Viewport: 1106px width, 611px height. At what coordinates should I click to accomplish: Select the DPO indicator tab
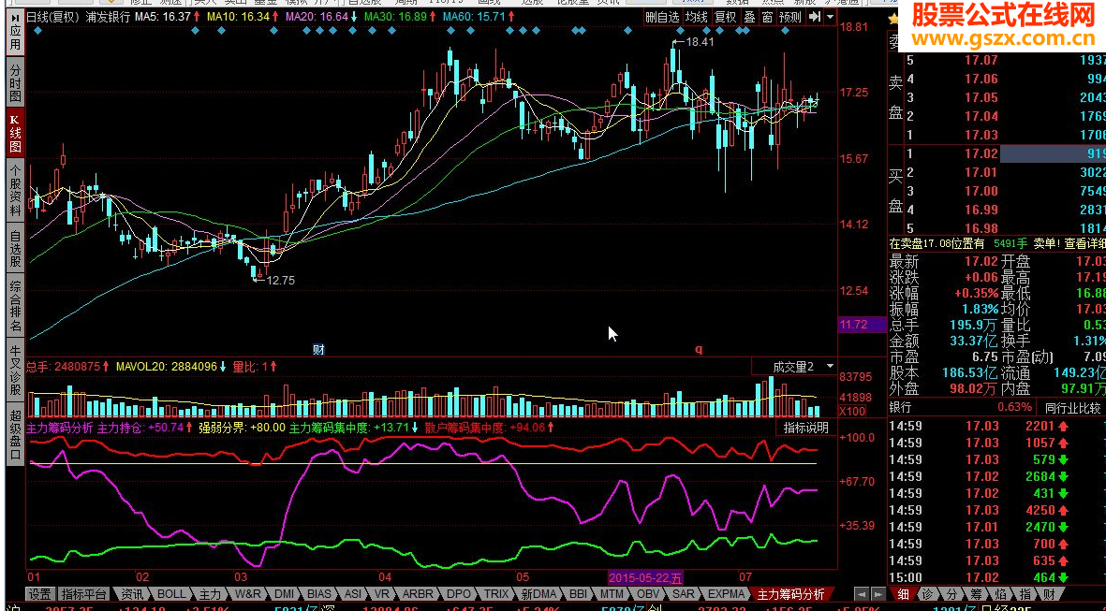click(x=459, y=594)
